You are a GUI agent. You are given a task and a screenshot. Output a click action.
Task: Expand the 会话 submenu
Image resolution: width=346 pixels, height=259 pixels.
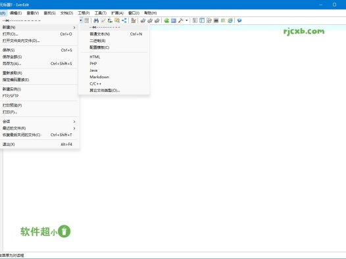pyautogui.click(x=39, y=122)
